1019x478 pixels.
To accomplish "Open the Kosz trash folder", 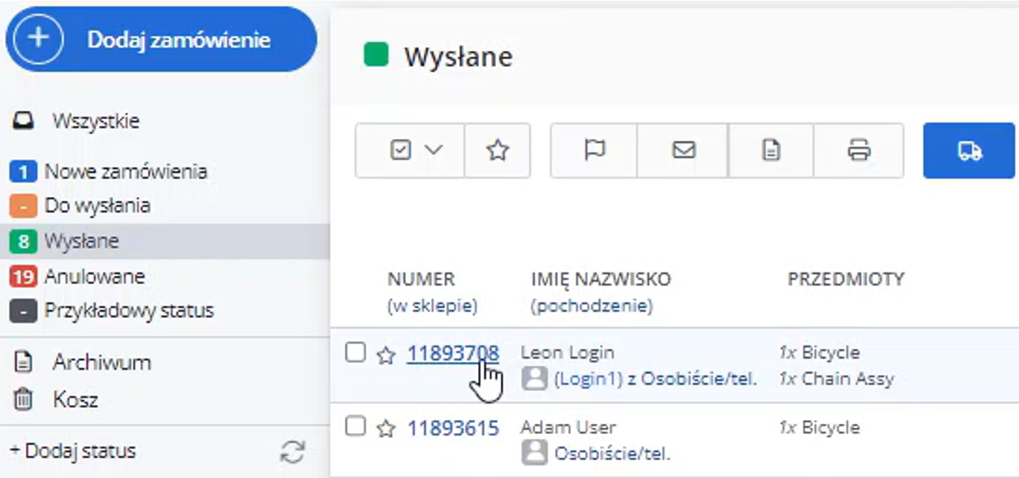I will click(x=75, y=400).
